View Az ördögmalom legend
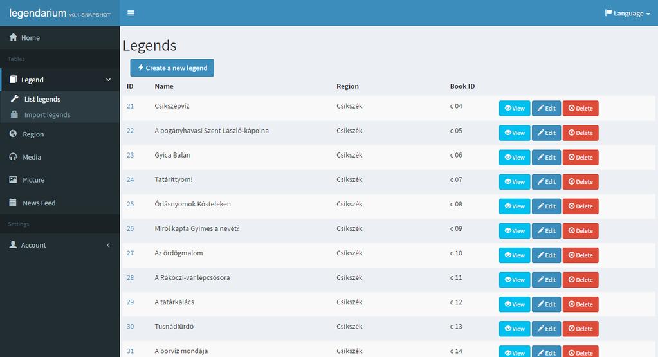Screen dimensions: 658x357 click(515, 255)
